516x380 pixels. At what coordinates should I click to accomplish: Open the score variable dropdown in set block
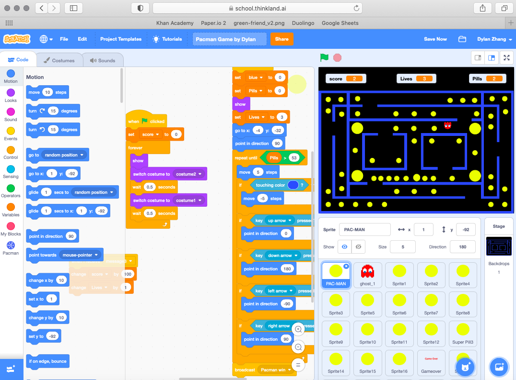[151, 134]
